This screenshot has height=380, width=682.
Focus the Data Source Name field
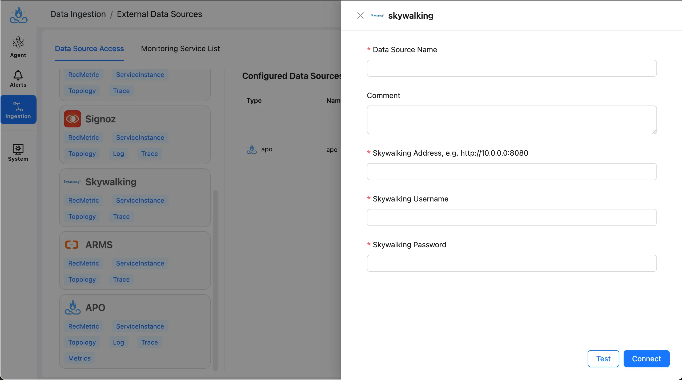coord(511,68)
